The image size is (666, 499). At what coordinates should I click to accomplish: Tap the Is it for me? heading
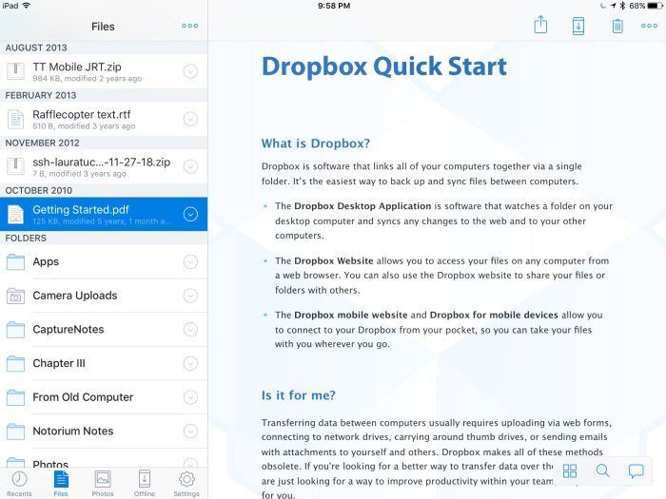298,395
